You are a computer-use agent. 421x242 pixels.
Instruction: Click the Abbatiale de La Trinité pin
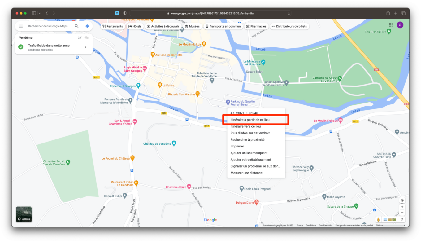[x=212, y=81]
